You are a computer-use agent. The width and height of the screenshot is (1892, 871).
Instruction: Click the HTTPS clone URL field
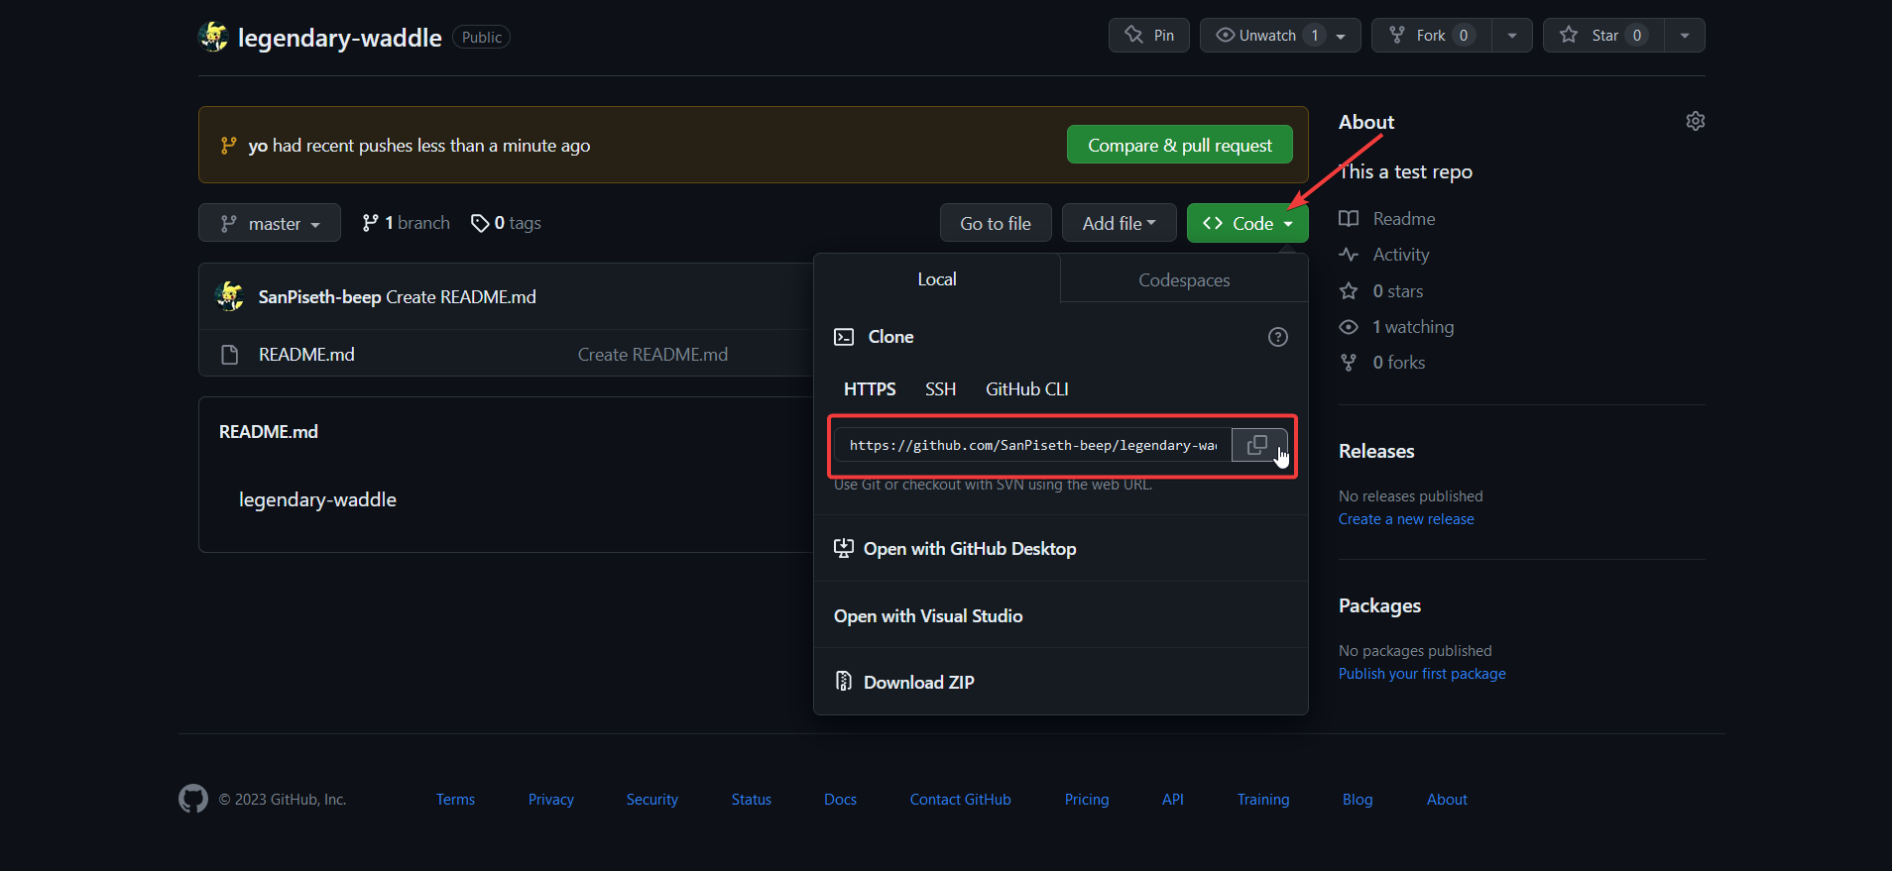click(x=1033, y=445)
